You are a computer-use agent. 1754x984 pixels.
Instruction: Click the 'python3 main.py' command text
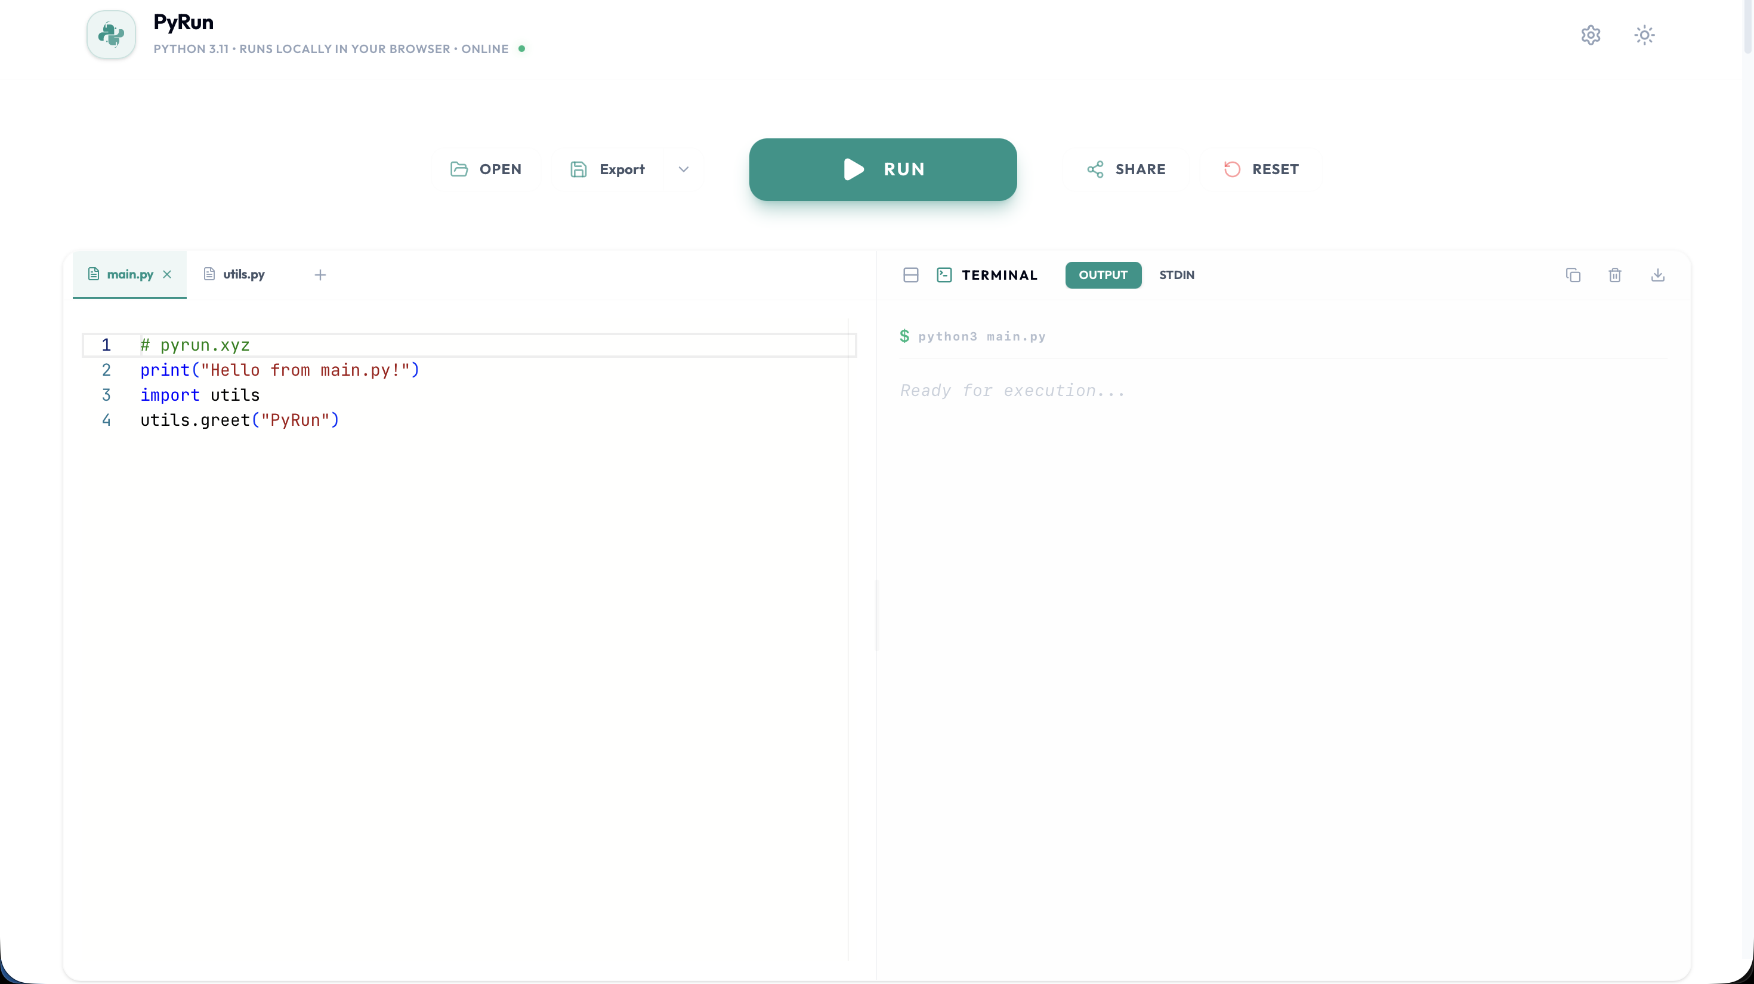point(982,336)
